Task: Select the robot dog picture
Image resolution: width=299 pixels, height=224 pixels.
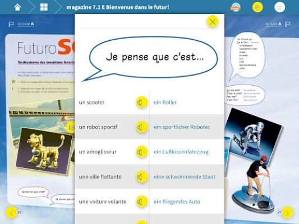Action: point(44,151)
